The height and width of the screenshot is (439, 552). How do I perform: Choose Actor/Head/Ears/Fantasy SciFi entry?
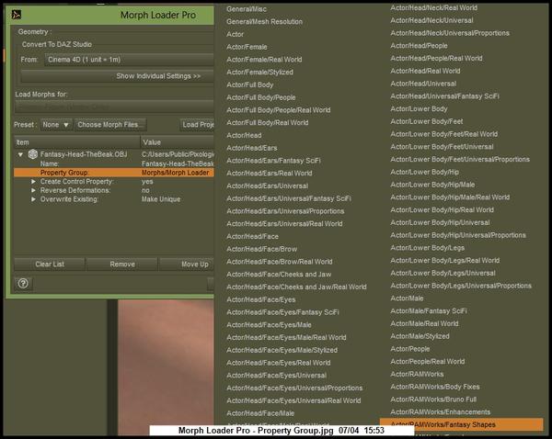273,161
